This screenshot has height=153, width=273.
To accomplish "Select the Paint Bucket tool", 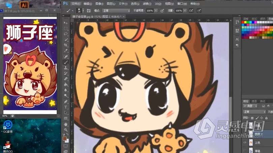I will click(66, 84).
